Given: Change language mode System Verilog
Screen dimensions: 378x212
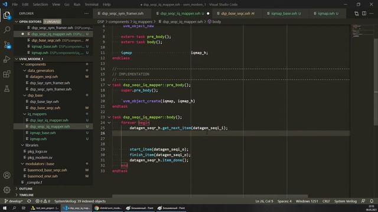Looking at the screenshot, I should 345,201.
